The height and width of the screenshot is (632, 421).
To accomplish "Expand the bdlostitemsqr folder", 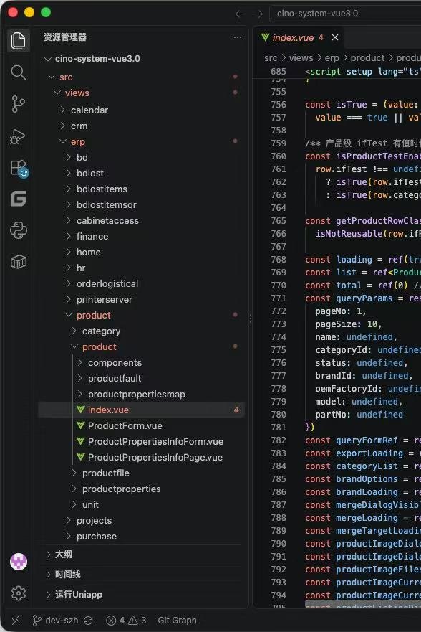I will coord(142,204).
